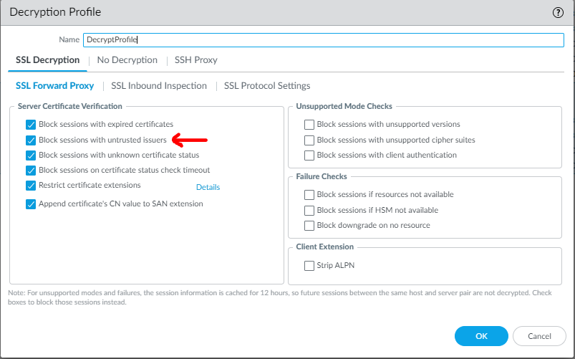Click the help question mark icon
The image size is (575, 359).
pos(559,12)
